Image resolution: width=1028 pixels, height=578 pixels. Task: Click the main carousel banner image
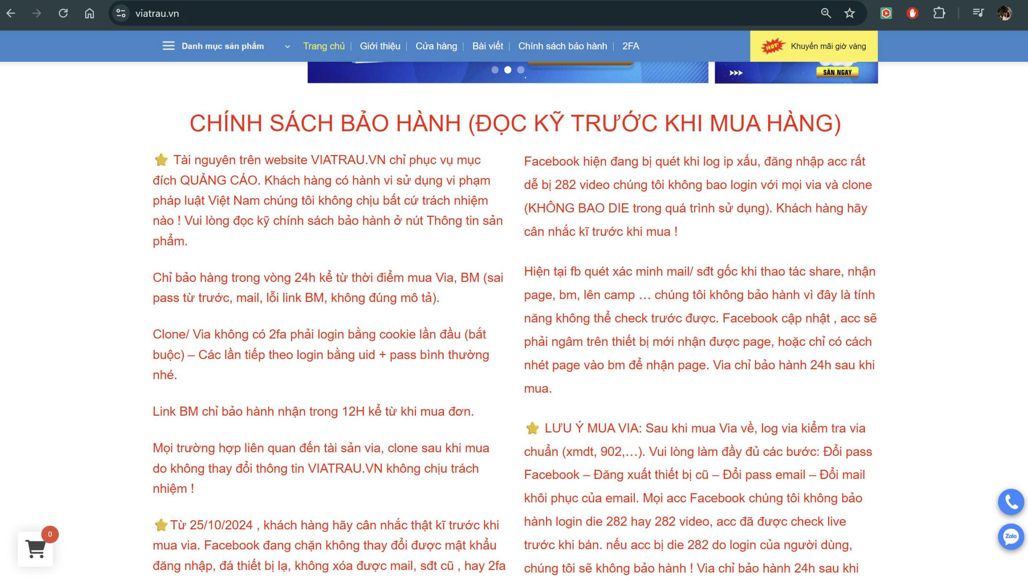[x=508, y=73]
